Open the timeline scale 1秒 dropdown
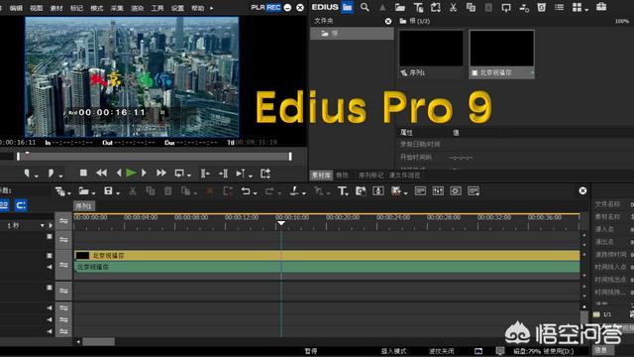Viewport: 634px width, 357px height. click(x=42, y=225)
